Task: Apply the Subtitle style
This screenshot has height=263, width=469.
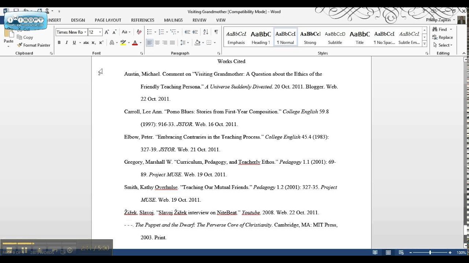Action: click(x=335, y=38)
